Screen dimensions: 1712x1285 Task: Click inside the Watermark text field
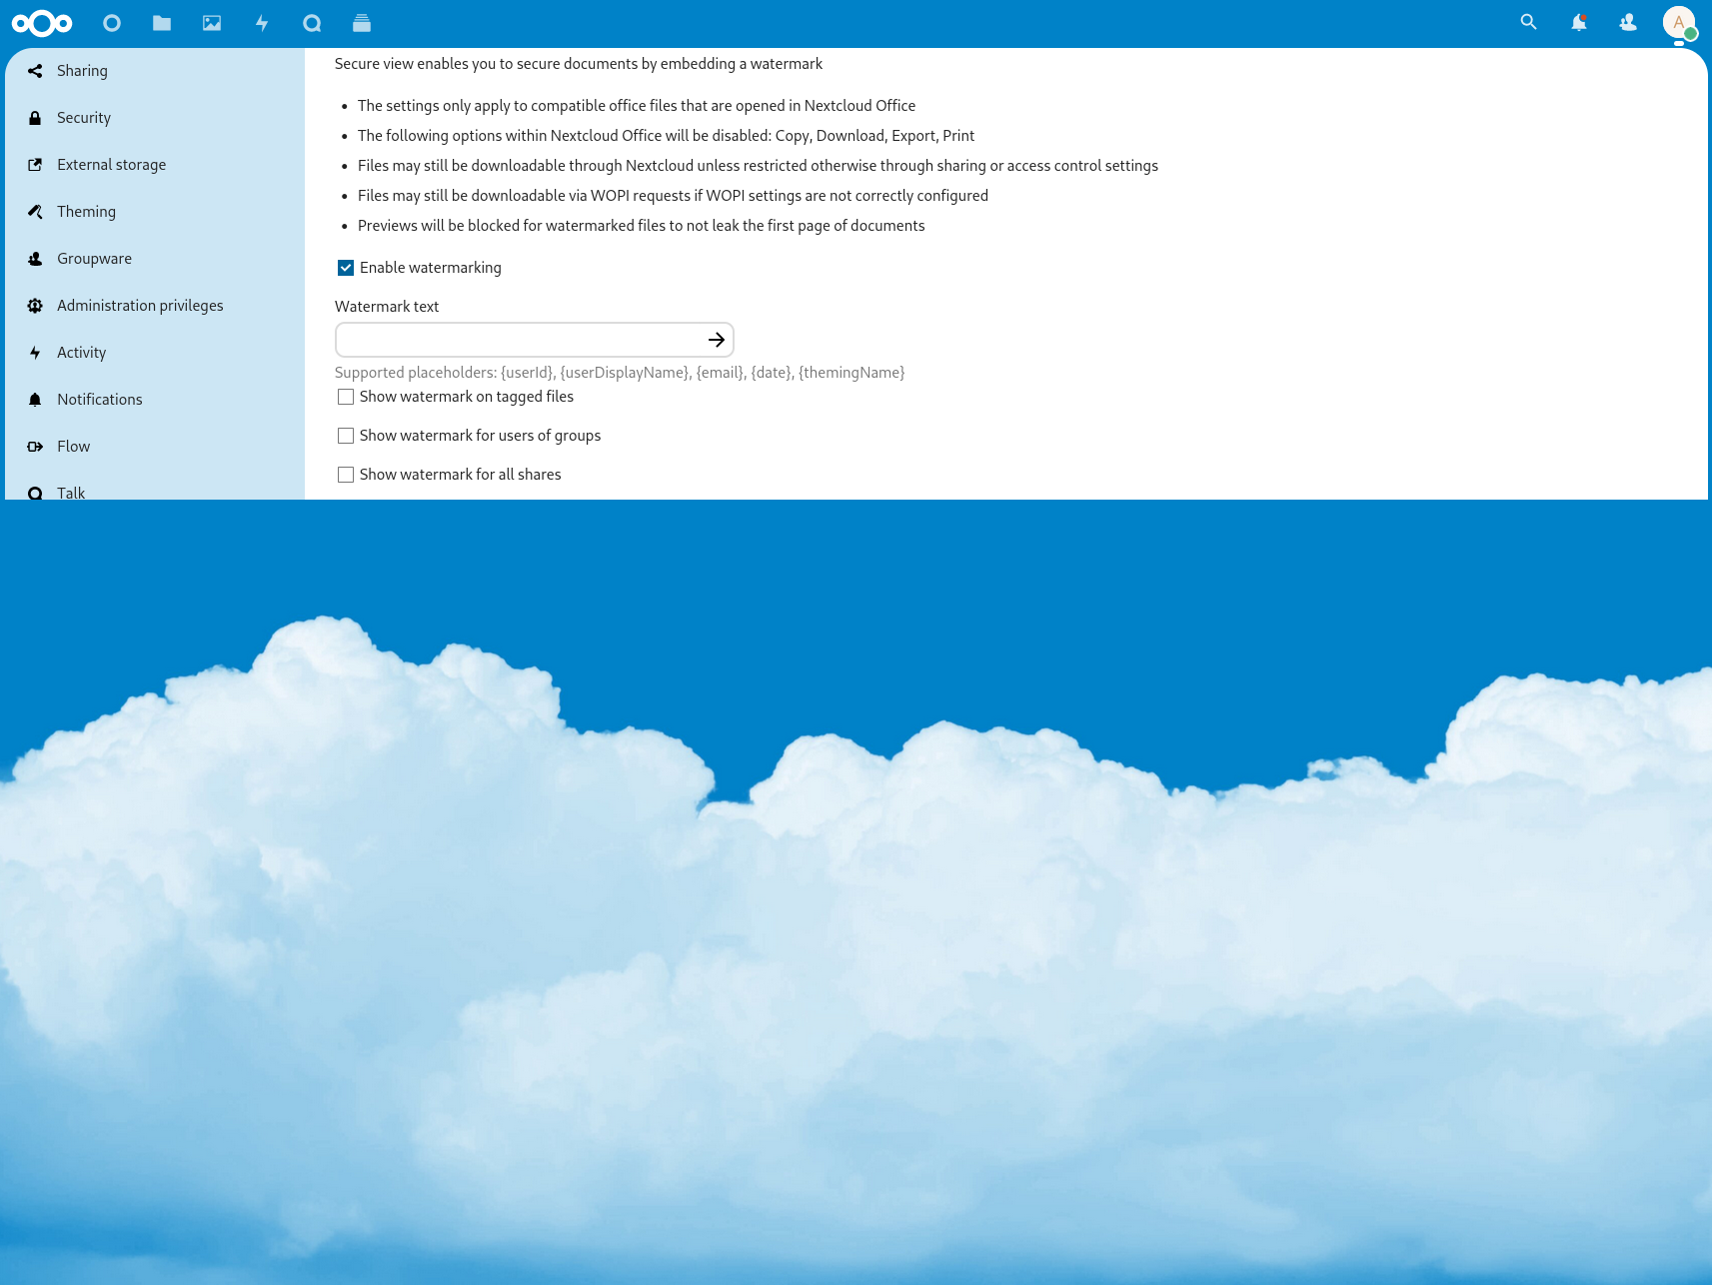(520, 340)
